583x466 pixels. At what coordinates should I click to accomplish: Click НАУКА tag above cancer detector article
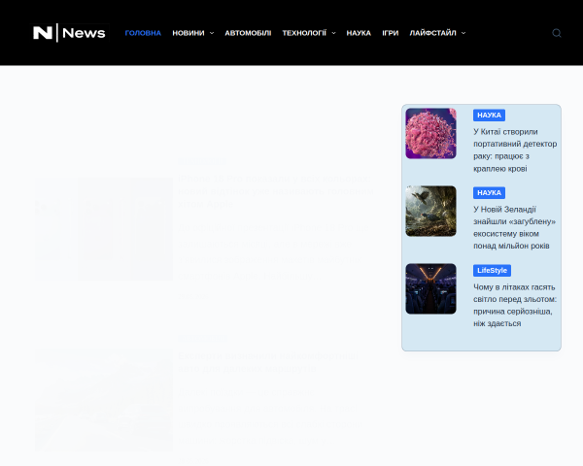(x=489, y=116)
